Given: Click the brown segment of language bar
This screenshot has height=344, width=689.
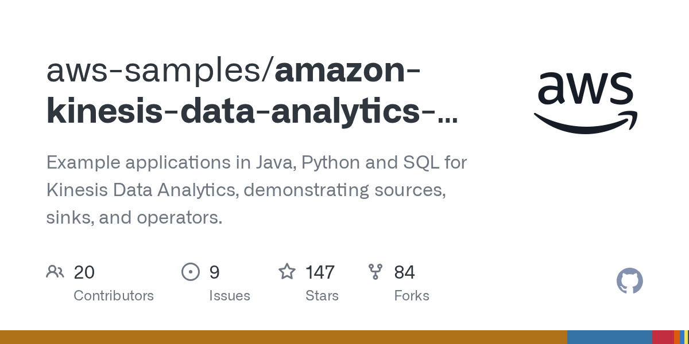Looking at the screenshot, I should [x=283, y=337].
